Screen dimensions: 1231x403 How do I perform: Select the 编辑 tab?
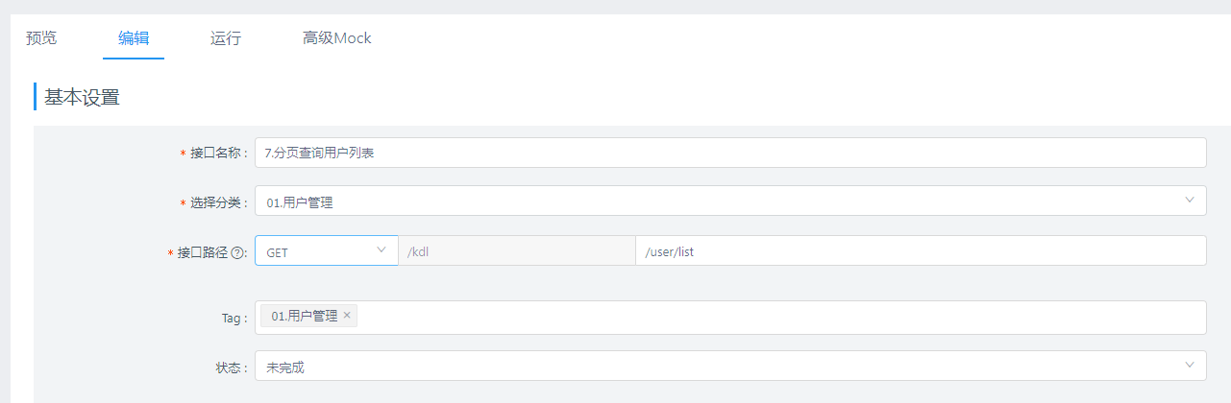click(134, 38)
